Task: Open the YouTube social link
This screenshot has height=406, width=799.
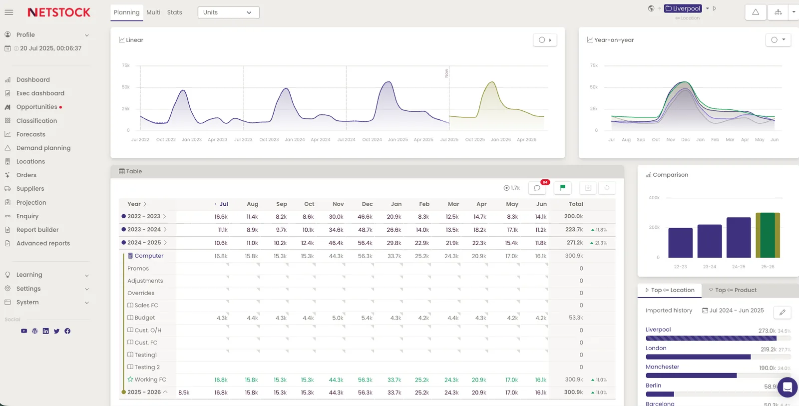Action: pyautogui.click(x=24, y=331)
